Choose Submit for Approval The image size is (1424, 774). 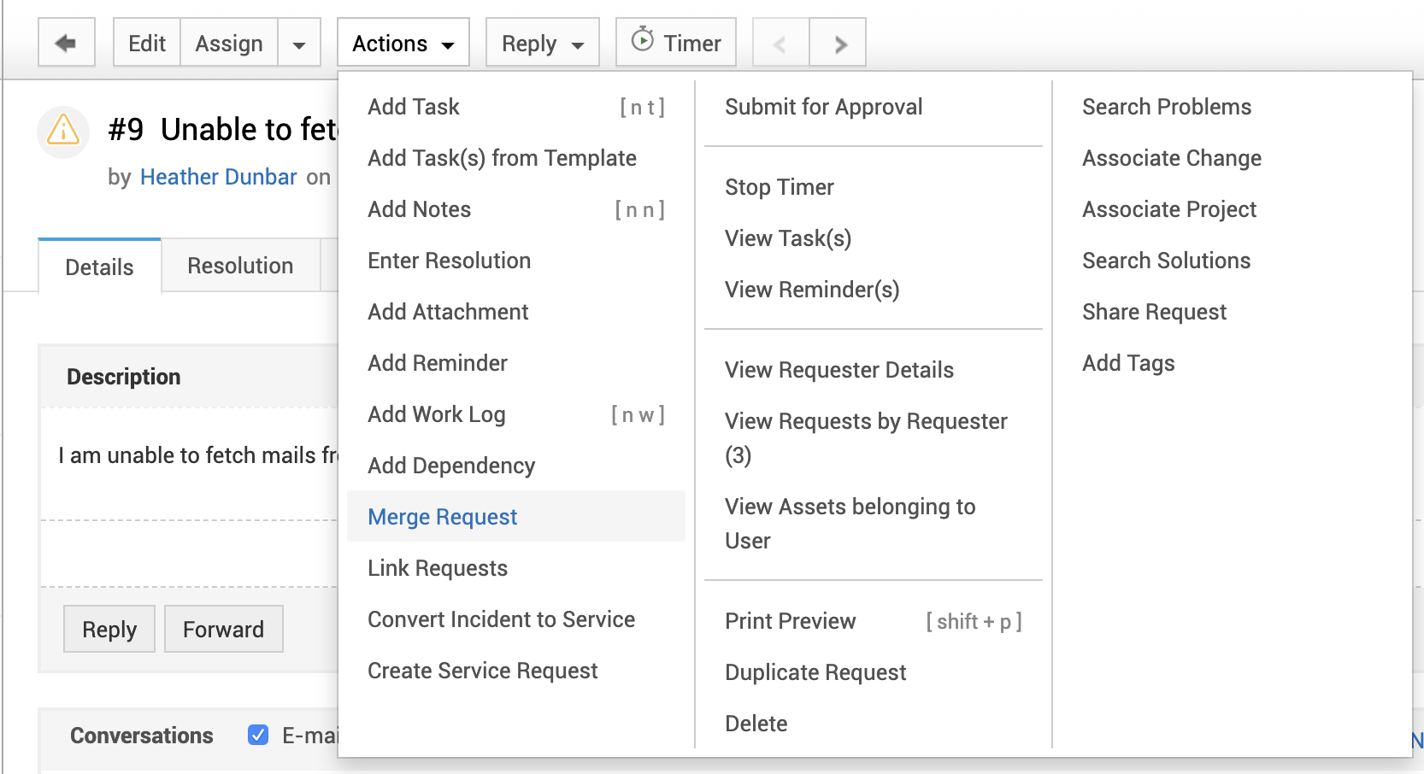pos(823,107)
